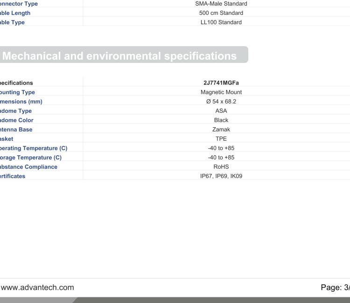Click the IP67, IP69, IK09 certificates value
The image size is (350, 303).
click(221, 176)
